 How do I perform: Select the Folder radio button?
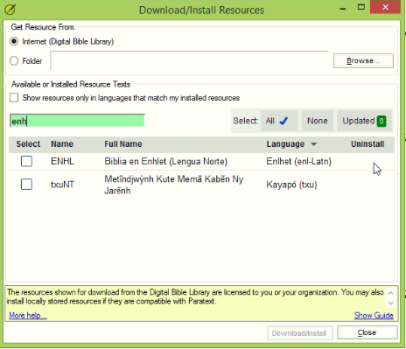coord(14,61)
